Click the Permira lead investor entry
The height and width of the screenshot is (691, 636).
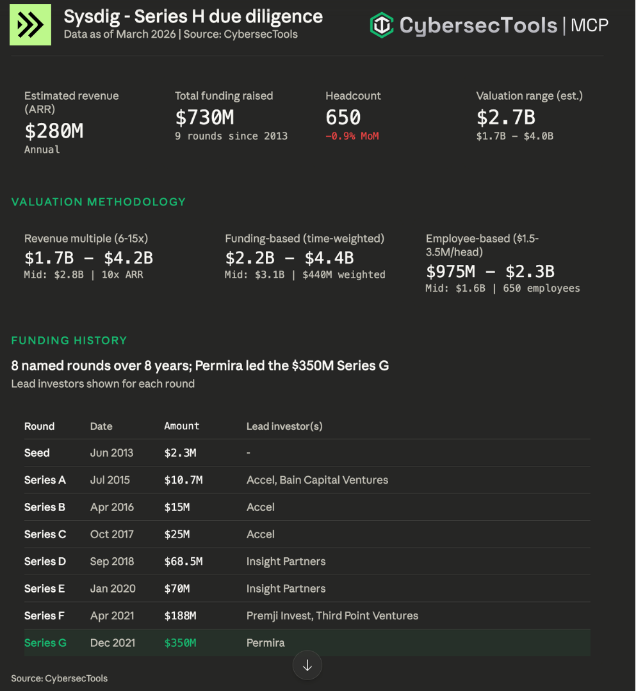(x=265, y=642)
